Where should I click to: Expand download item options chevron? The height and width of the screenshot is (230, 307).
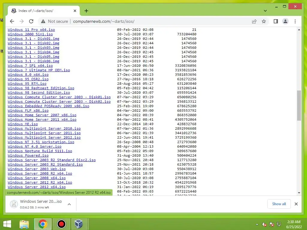pyautogui.click(x=69, y=204)
